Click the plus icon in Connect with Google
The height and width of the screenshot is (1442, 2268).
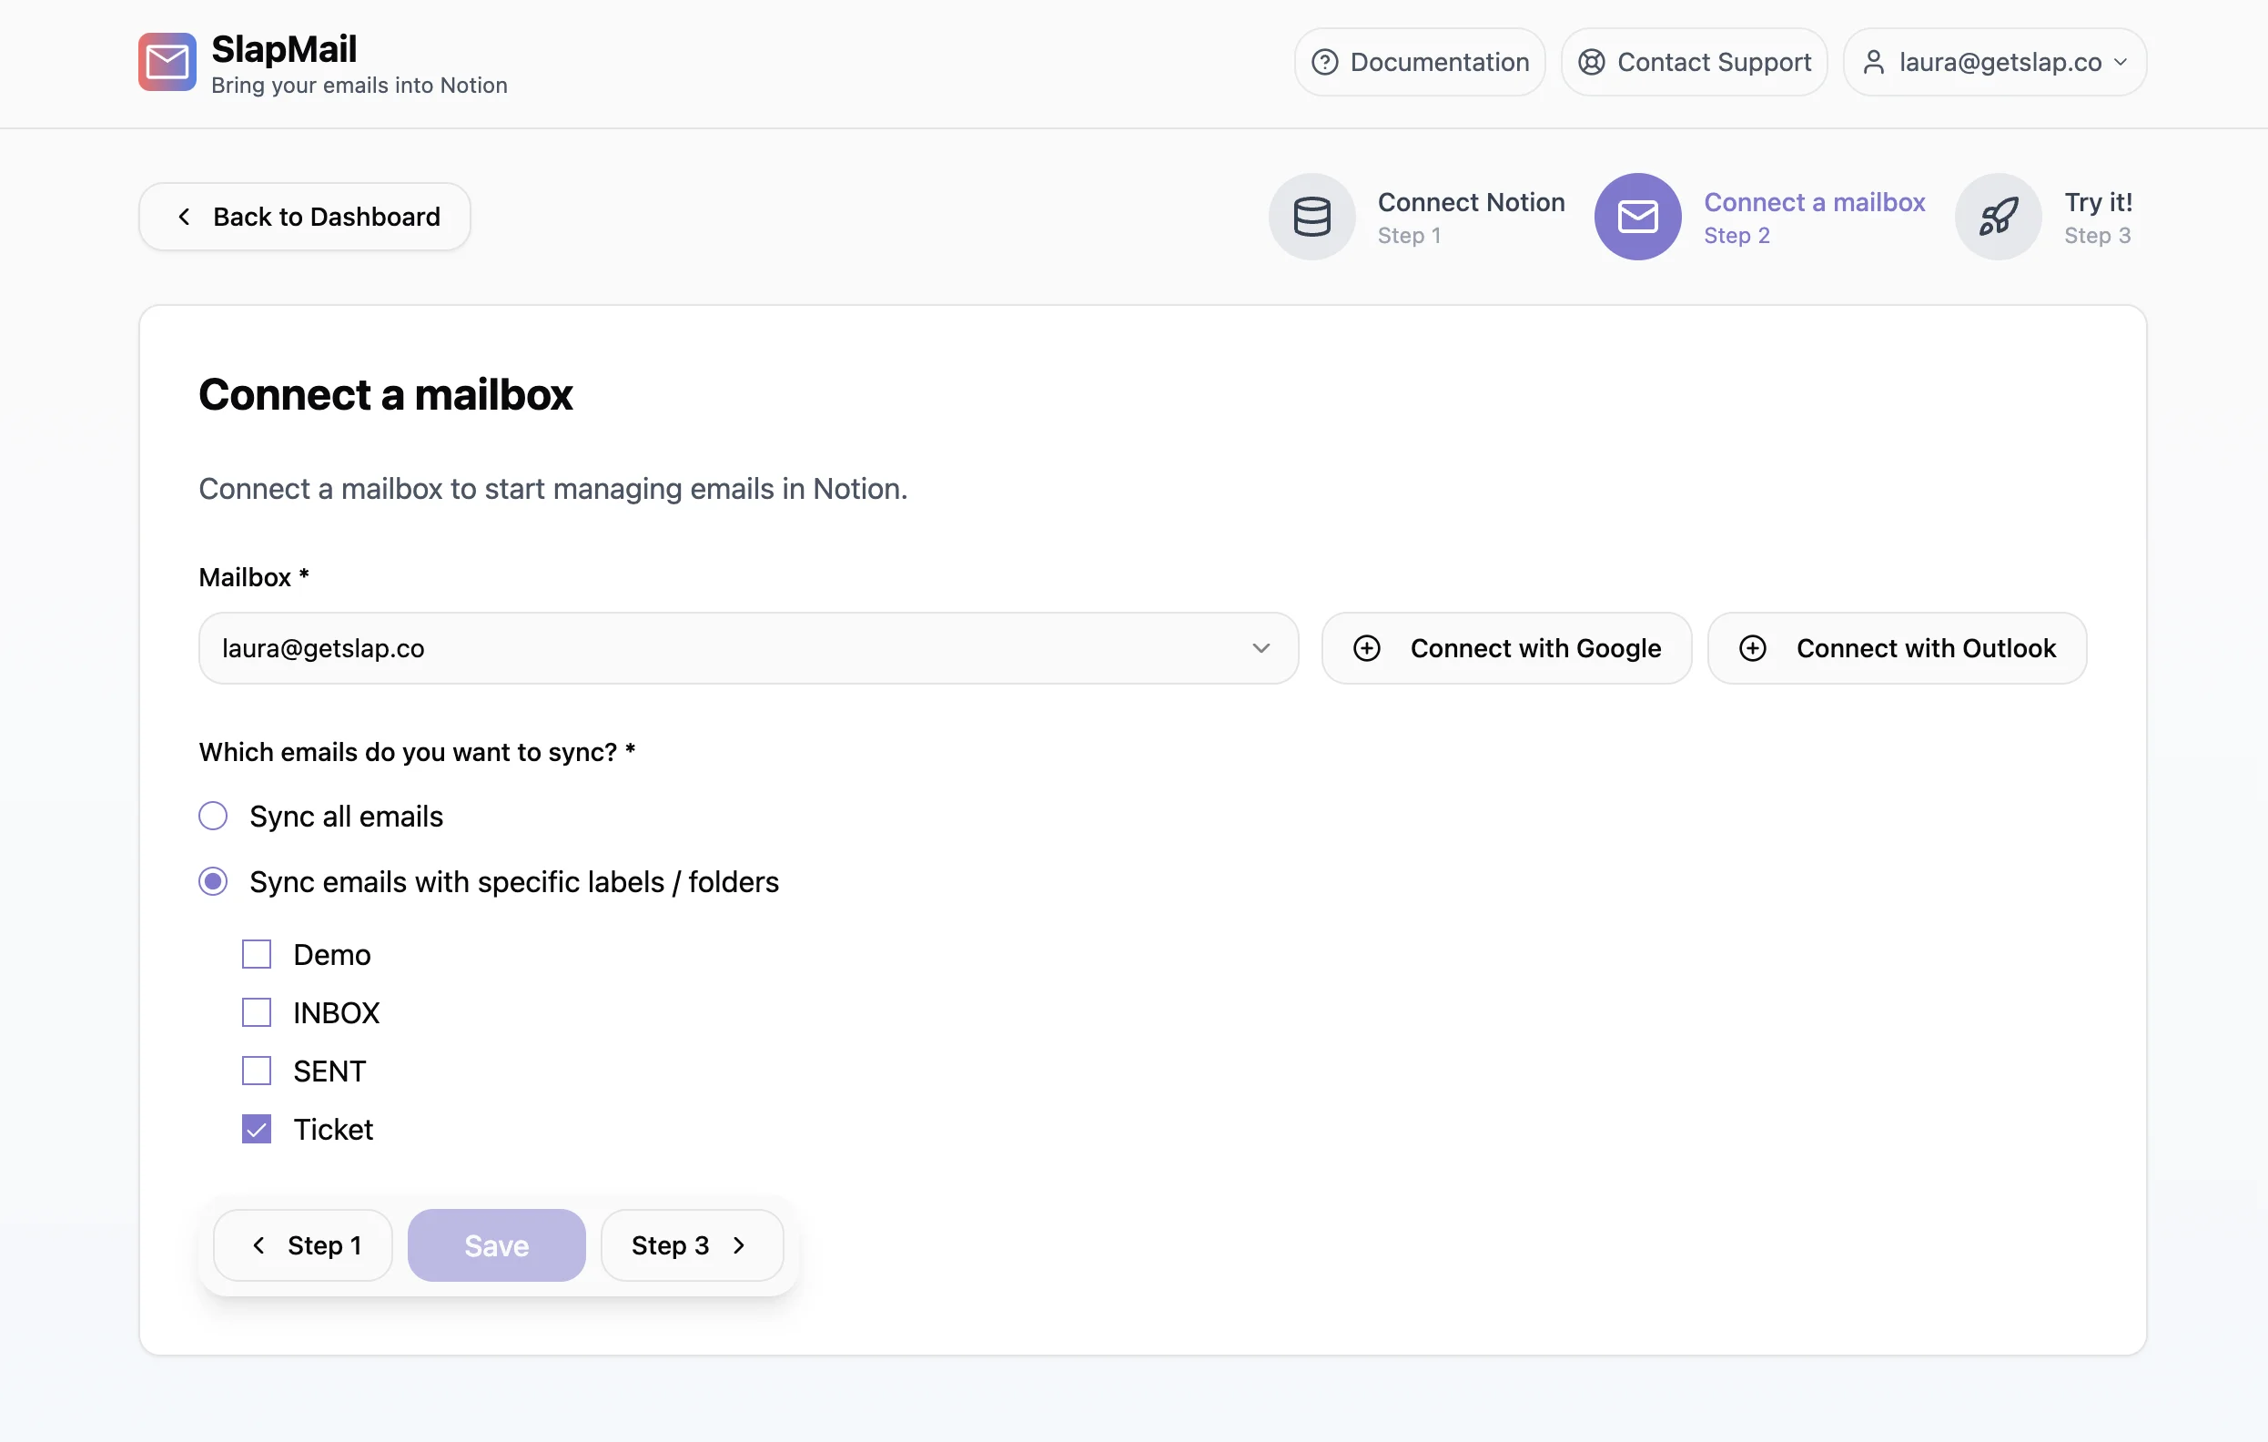pyautogui.click(x=1367, y=648)
